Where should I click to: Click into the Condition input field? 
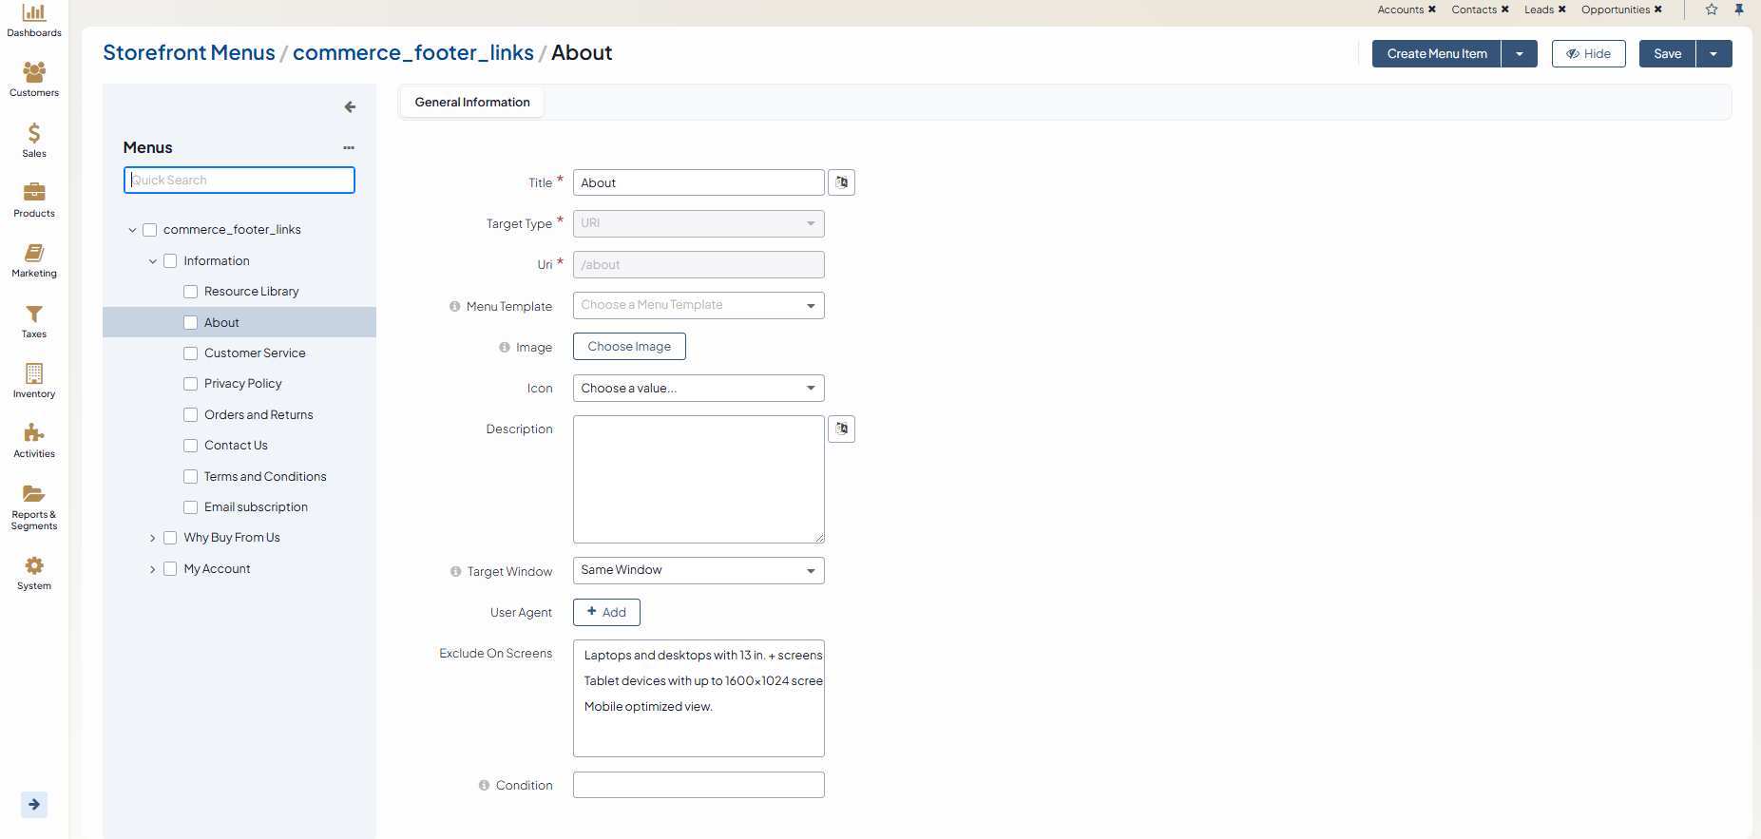tap(699, 785)
